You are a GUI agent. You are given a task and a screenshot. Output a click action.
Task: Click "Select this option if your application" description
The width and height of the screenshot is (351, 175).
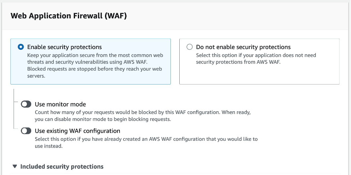tap(256, 55)
